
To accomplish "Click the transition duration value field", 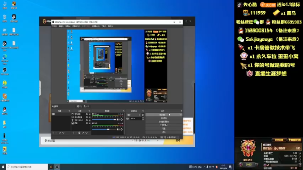I will pyautogui.click(x=136, y=119).
